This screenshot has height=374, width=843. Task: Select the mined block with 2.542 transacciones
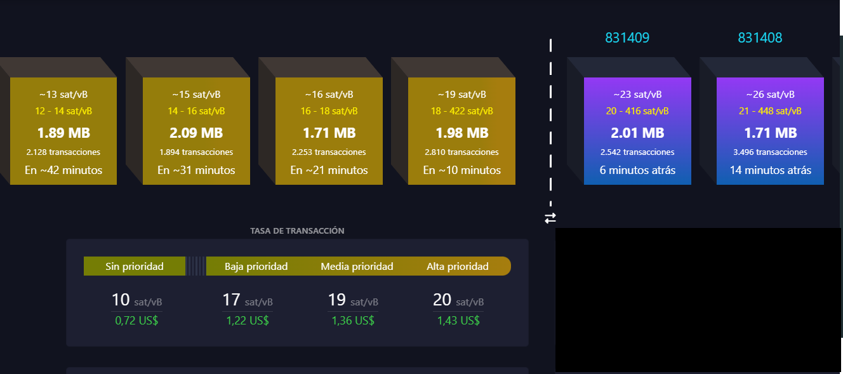pos(637,131)
